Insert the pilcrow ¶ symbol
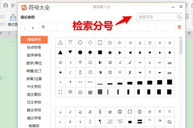Screen dimensions: 193x128 coord(100,122)
